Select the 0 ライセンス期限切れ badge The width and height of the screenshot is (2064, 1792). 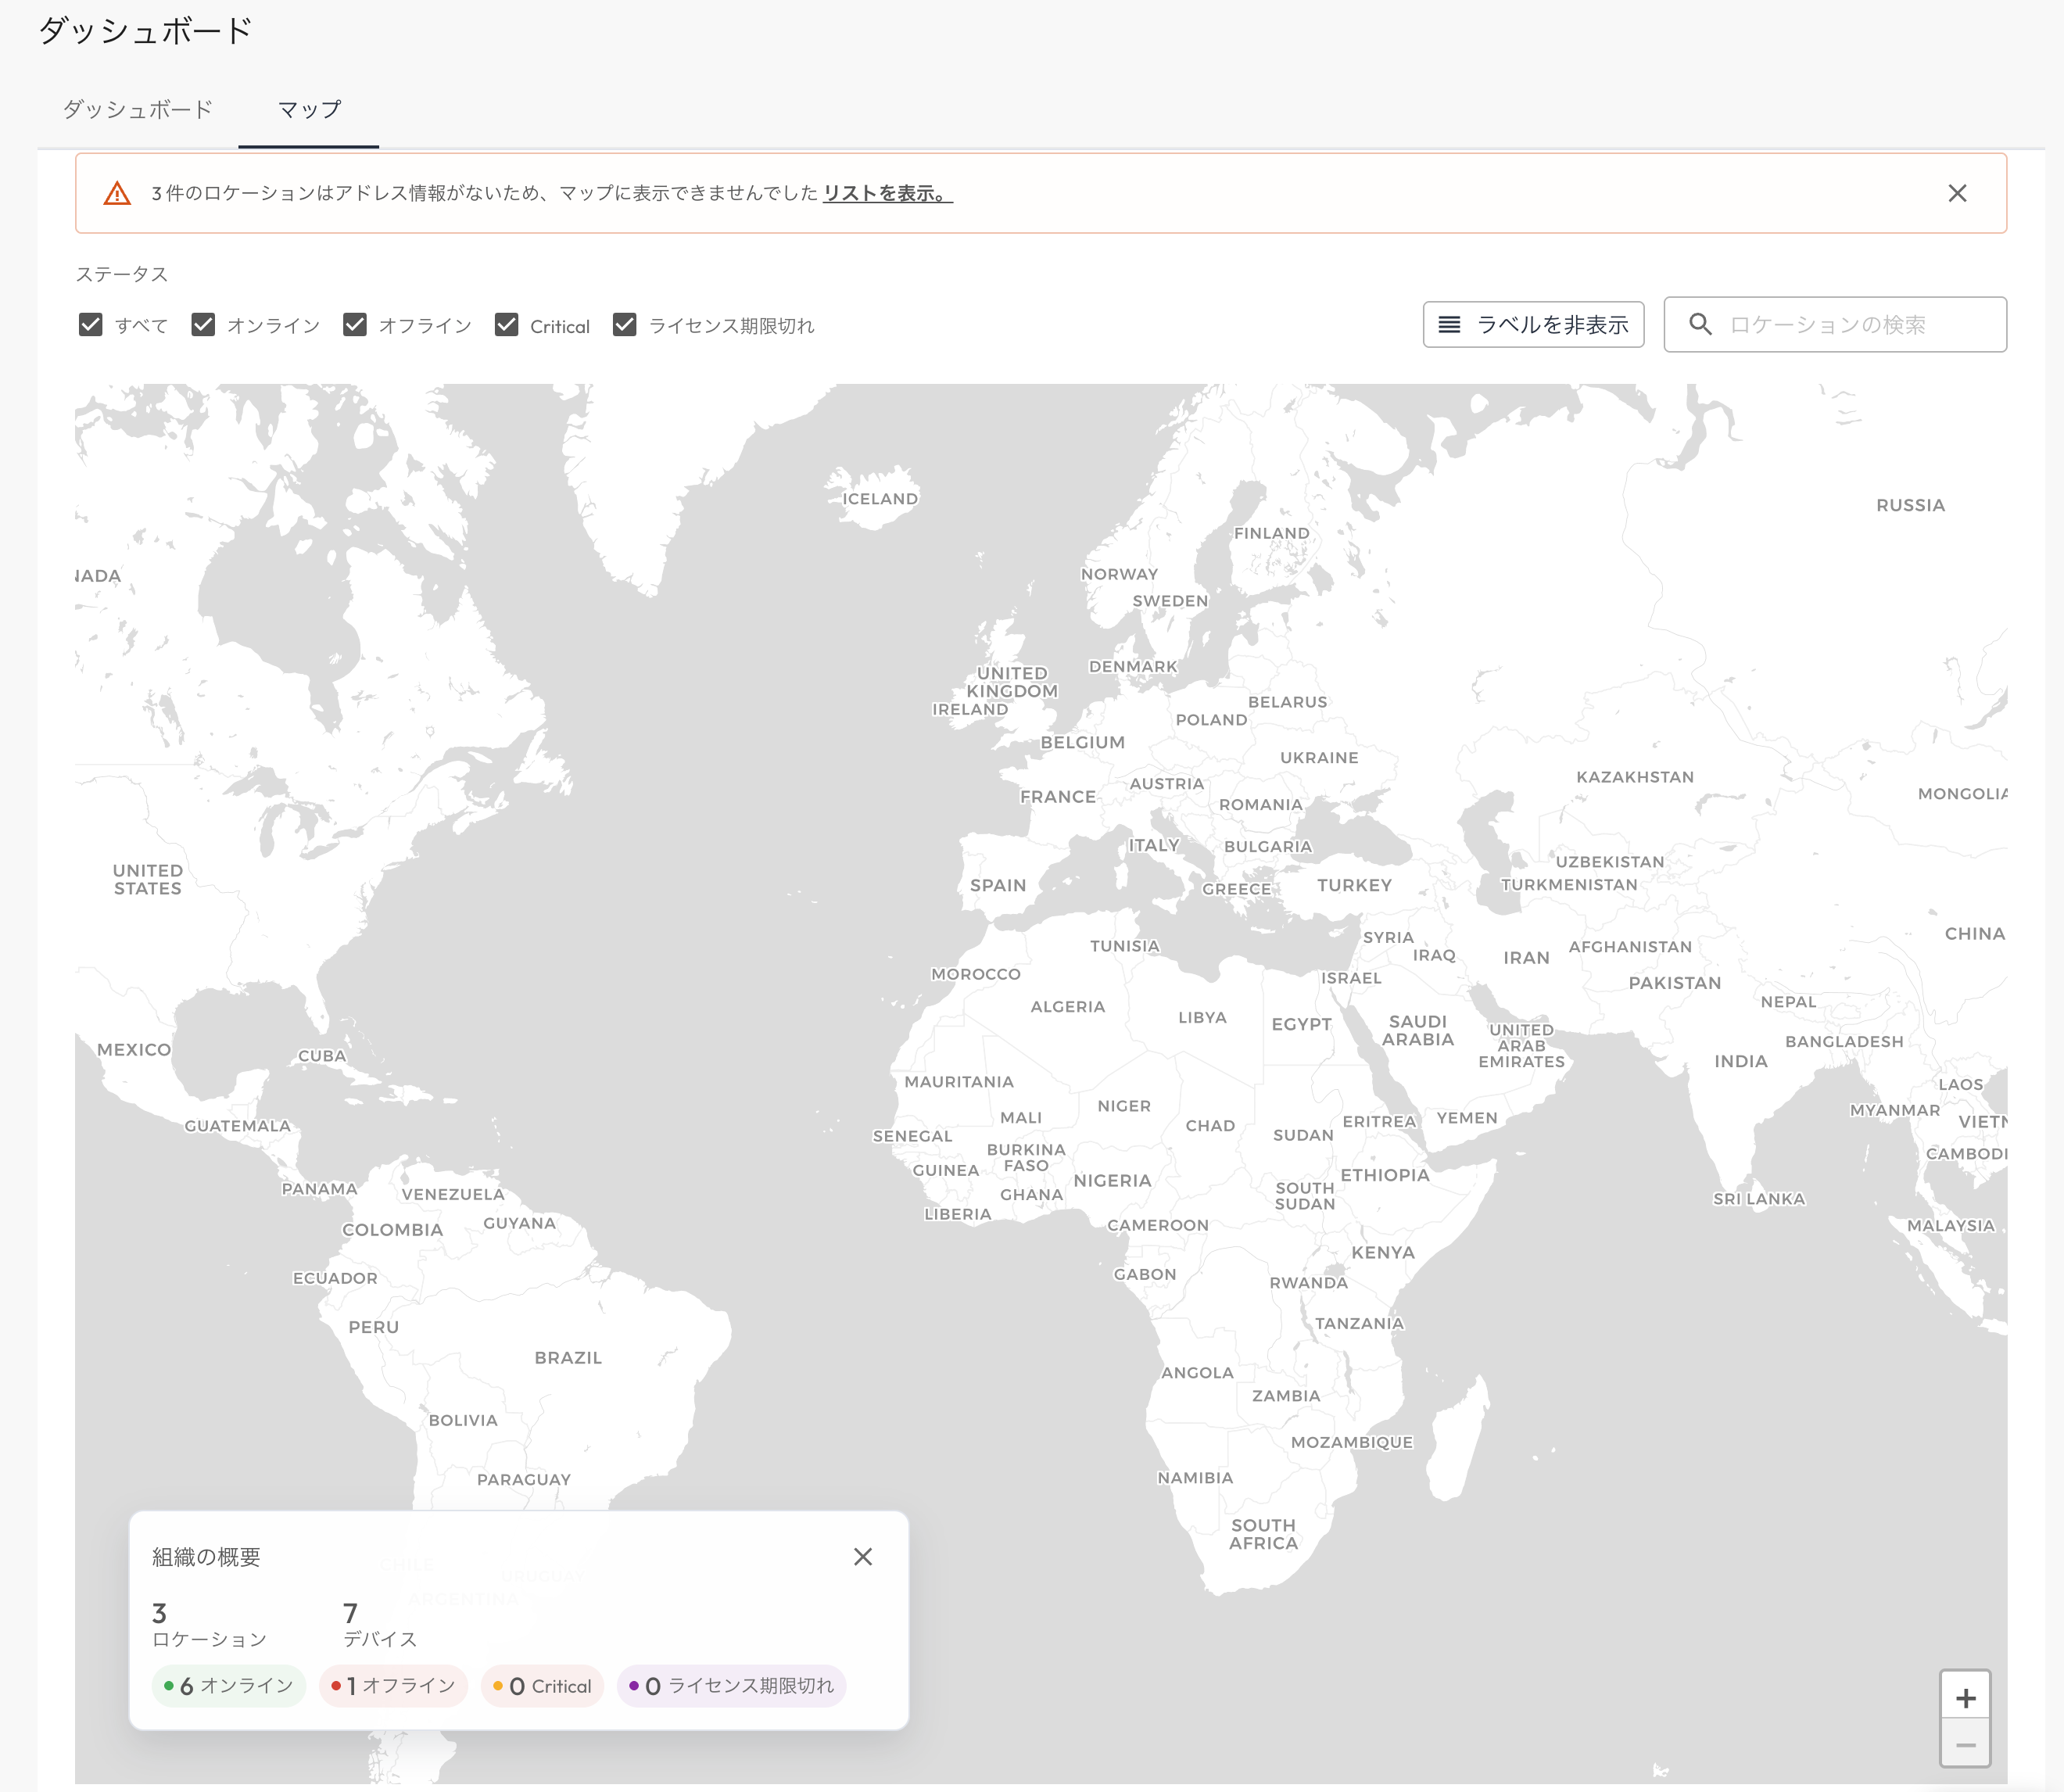pos(732,1686)
